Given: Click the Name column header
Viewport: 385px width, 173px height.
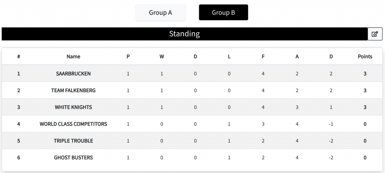Looking at the screenshot, I should 73,57.
